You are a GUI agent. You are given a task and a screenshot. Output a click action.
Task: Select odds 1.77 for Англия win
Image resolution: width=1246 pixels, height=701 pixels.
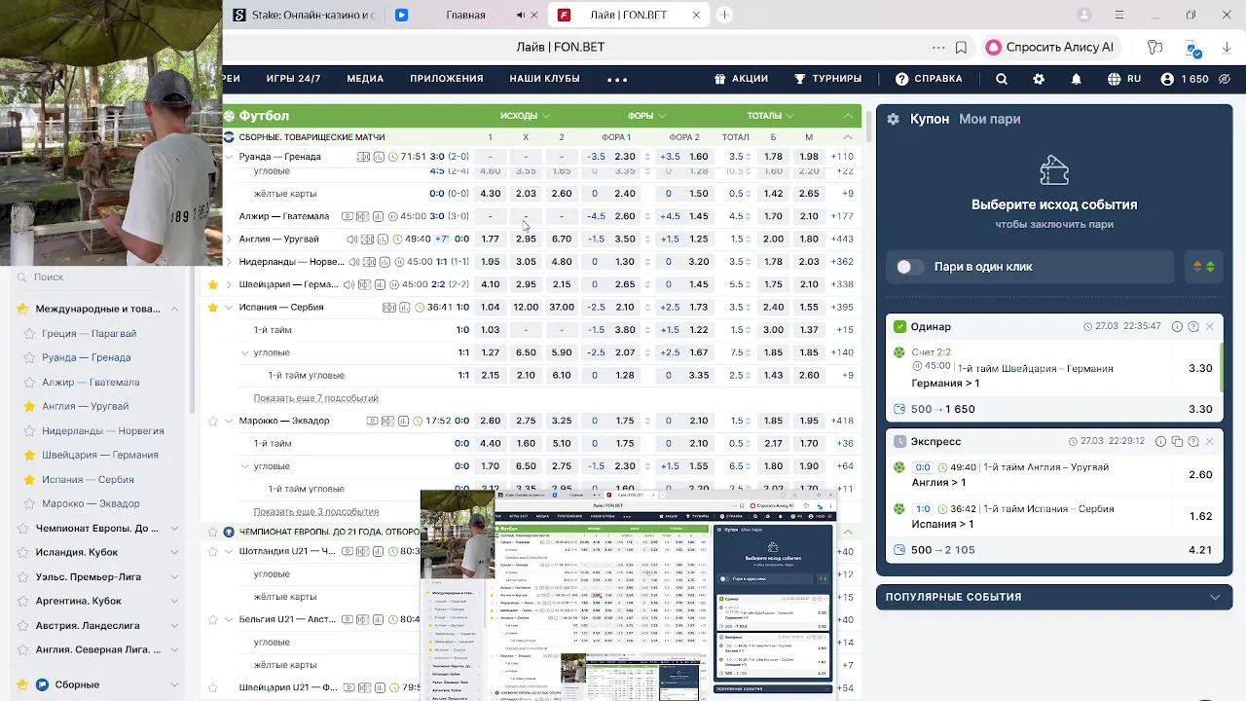click(x=490, y=240)
